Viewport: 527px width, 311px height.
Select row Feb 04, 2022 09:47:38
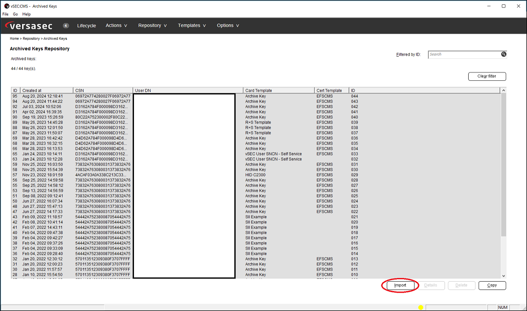(256, 233)
